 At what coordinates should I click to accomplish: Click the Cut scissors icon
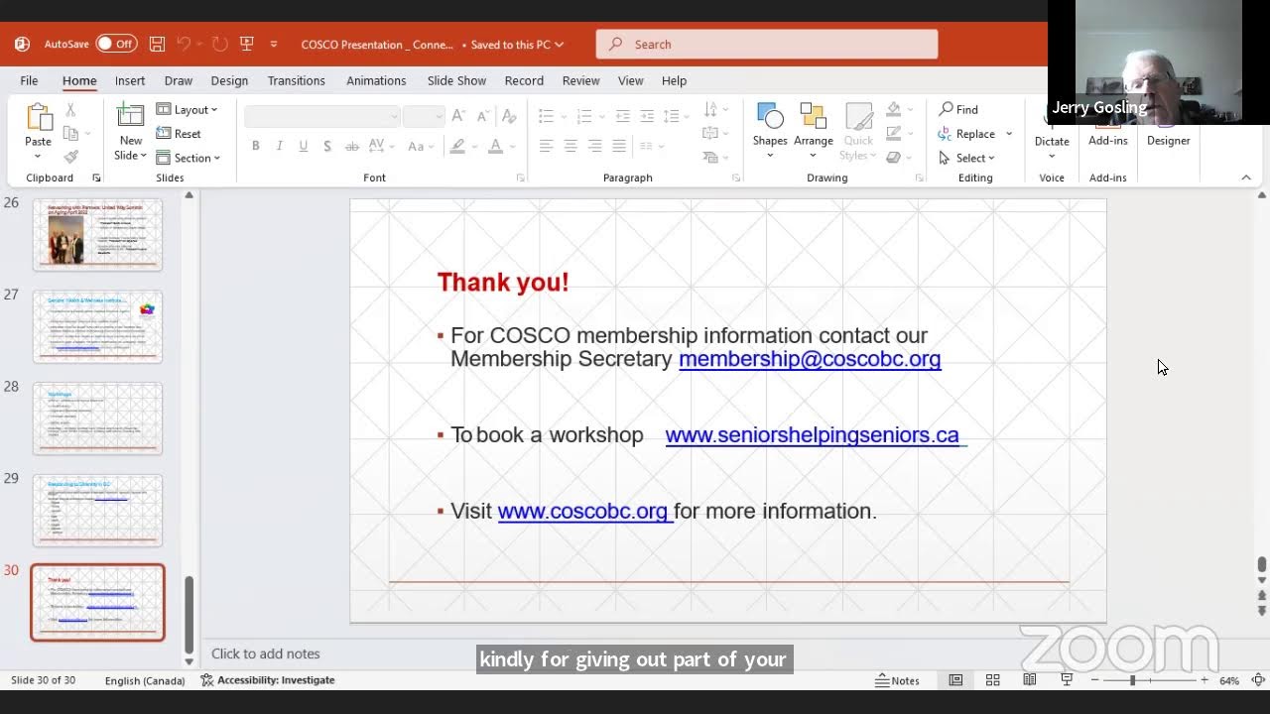coord(70,110)
